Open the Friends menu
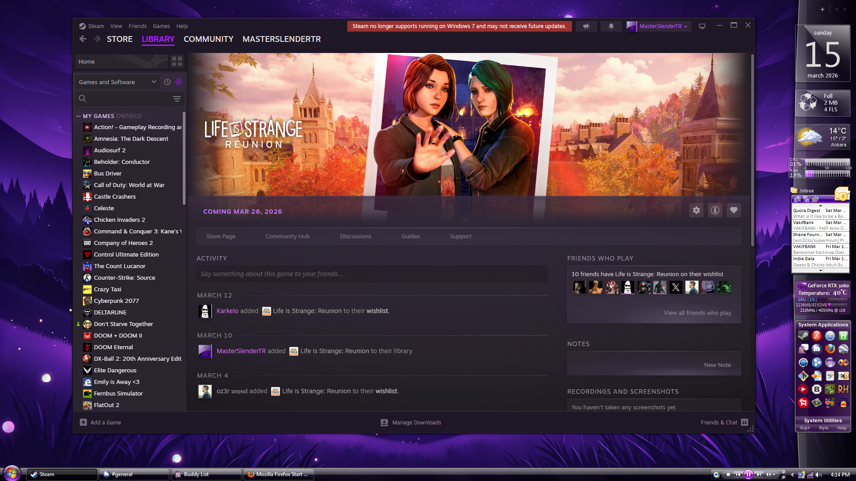The width and height of the screenshot is (856, 481). [x=137, y=26]
